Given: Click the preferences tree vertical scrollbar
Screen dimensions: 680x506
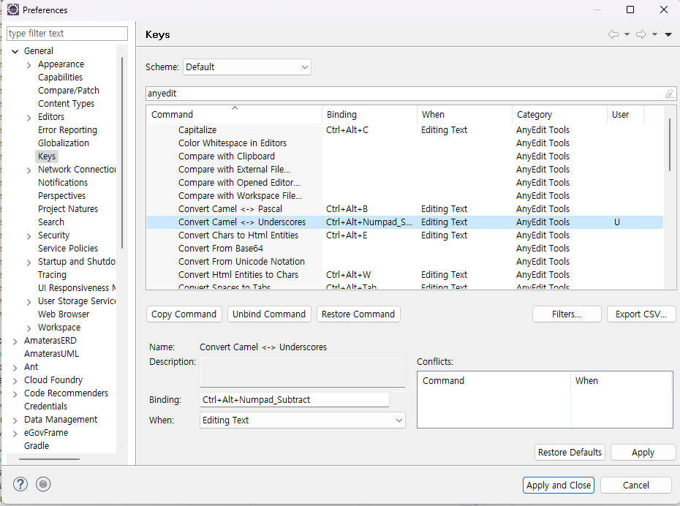Looking at the screenshot, I should 122,152.
